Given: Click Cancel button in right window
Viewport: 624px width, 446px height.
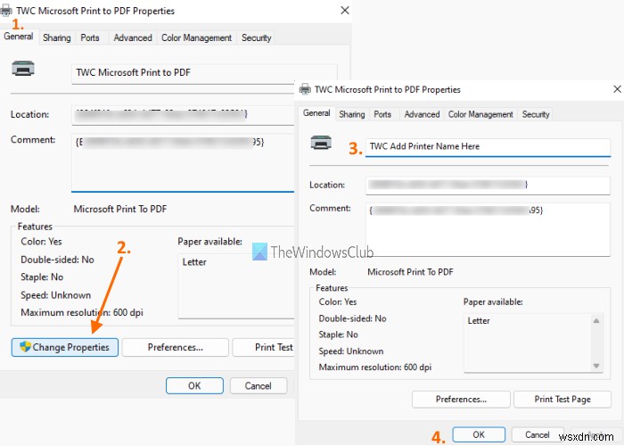Looking at the screenshot, I should (x=538, y=434).
